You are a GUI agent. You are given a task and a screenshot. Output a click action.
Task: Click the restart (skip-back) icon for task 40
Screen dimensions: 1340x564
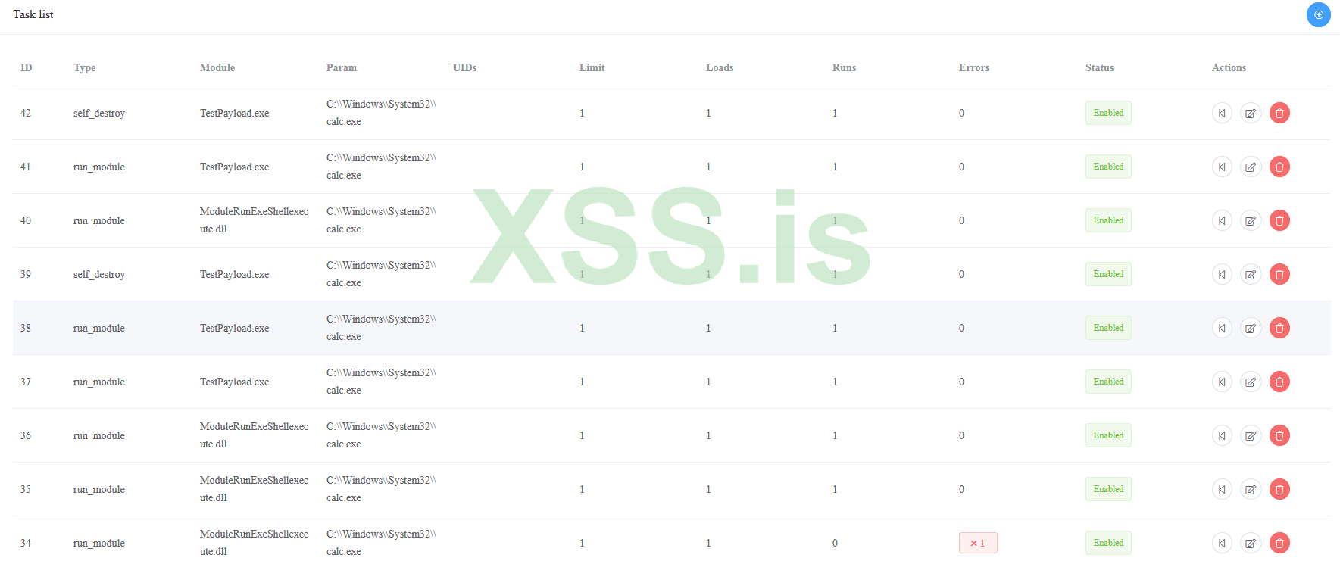click(1222, 220)
